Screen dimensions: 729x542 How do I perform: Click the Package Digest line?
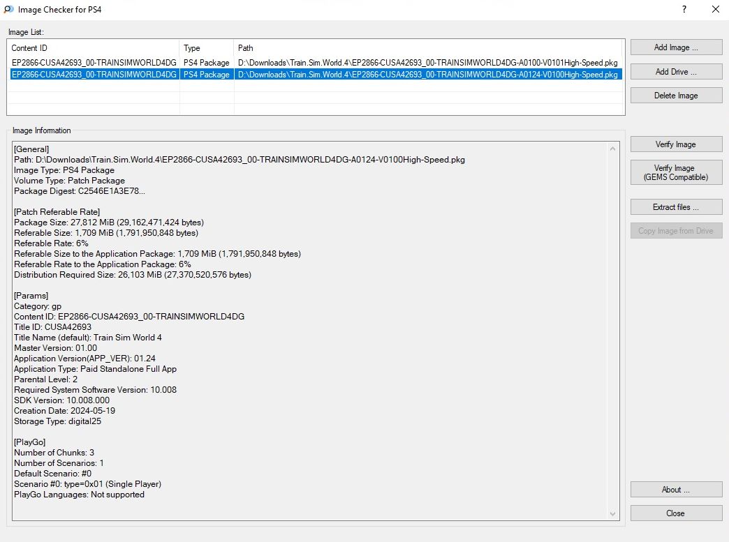tap(79, 191)
